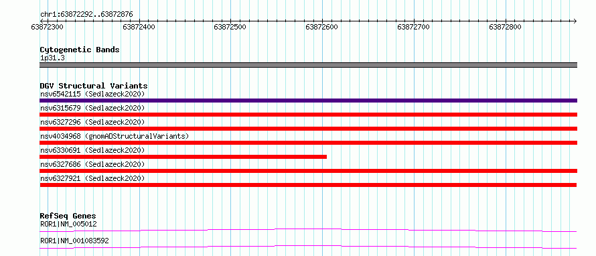The width and height of the screenshot is (596, 256).
Task: Open the DGV Structural Variants track title
Action: tap(94, 86)
